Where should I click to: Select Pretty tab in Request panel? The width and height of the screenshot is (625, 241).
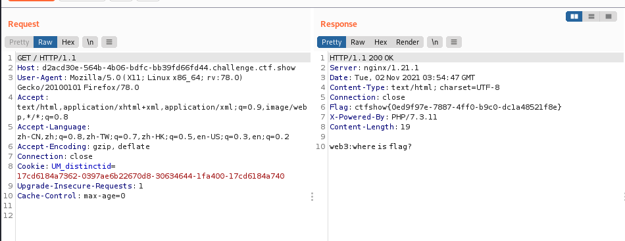tap(19, 42)
